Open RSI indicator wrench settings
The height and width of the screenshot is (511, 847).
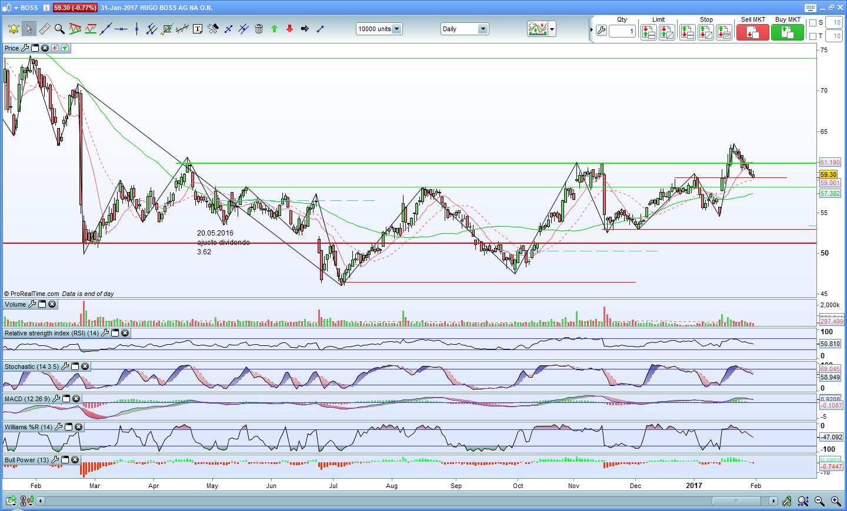pyautogui.click(x=105, y=333)
